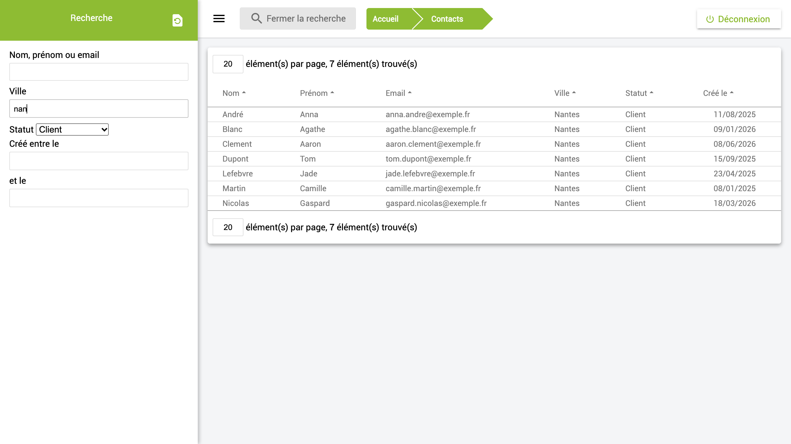Screen dimensions: 791x444
Task: Select the André row name
Action: click(x=233, y=114)
